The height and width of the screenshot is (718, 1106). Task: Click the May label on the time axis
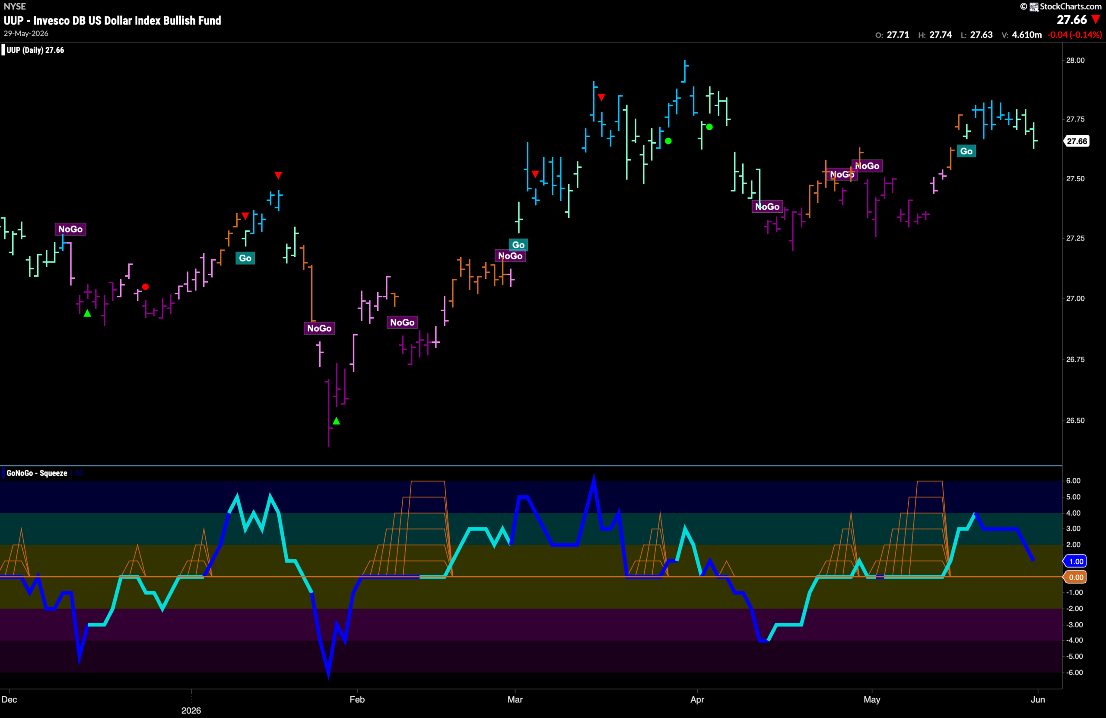point(872,699)
